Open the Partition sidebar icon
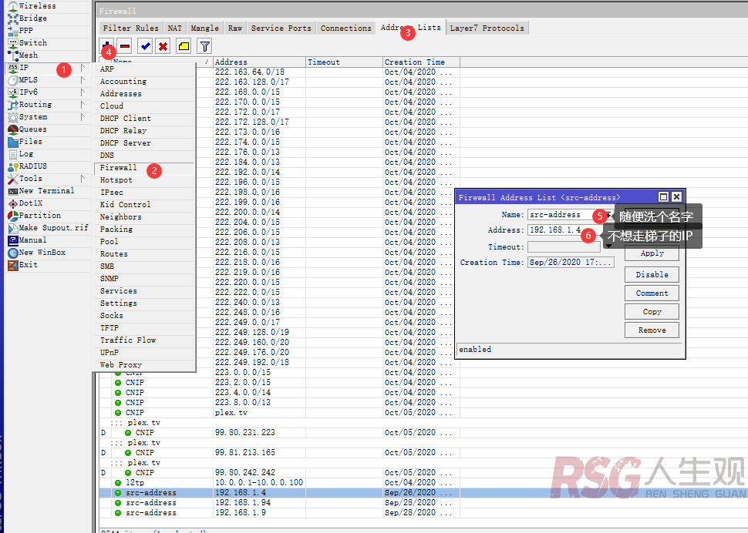The image size is (748, 533). (x=13, y=216)
